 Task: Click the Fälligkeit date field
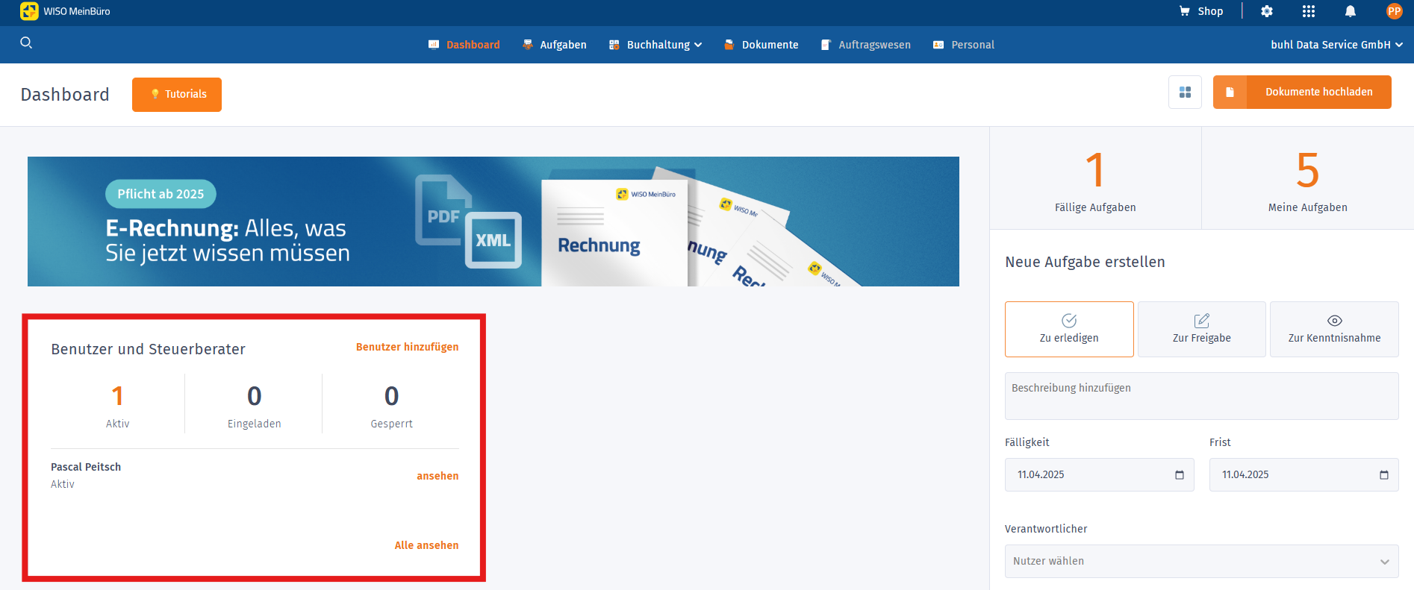click(1099, 475)
